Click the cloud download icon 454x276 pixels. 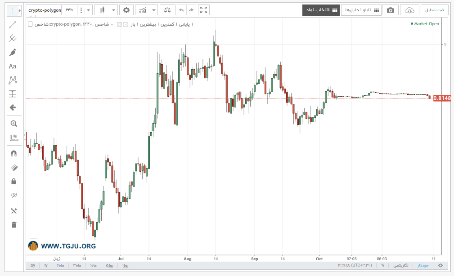coord(409,10)
